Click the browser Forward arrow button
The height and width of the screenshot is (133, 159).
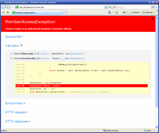(8, 7)
